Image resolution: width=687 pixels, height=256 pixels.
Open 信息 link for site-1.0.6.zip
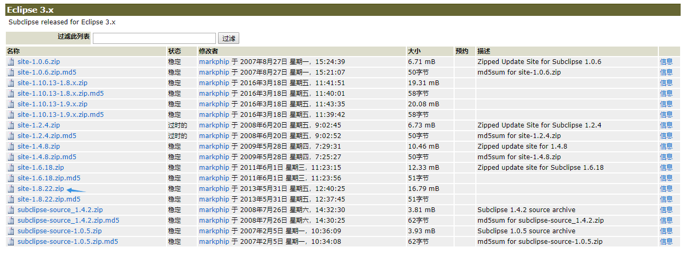click(x=666, y=62)
